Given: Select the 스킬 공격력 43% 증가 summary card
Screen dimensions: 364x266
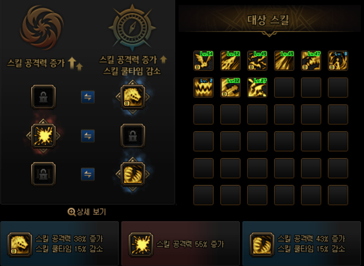Looking at the screenshot, I should 302,244.
